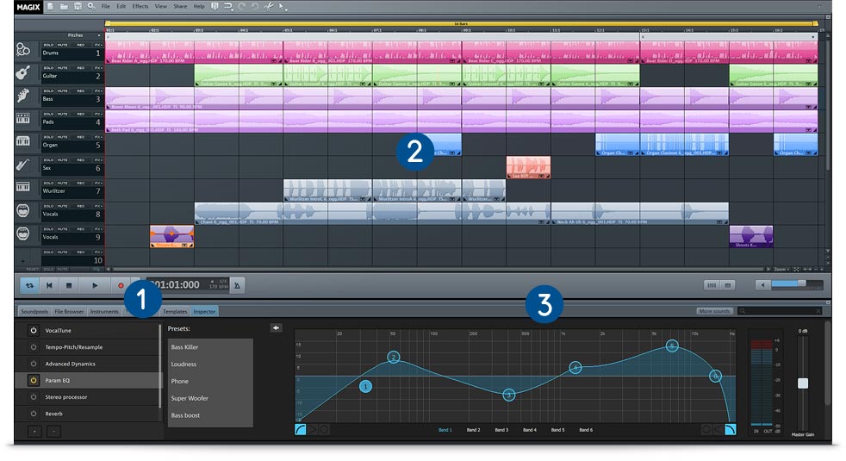The width and height of the screenshot is (846, 461).
Task: Start playback with the play button
Action: [x=95, y=285]
